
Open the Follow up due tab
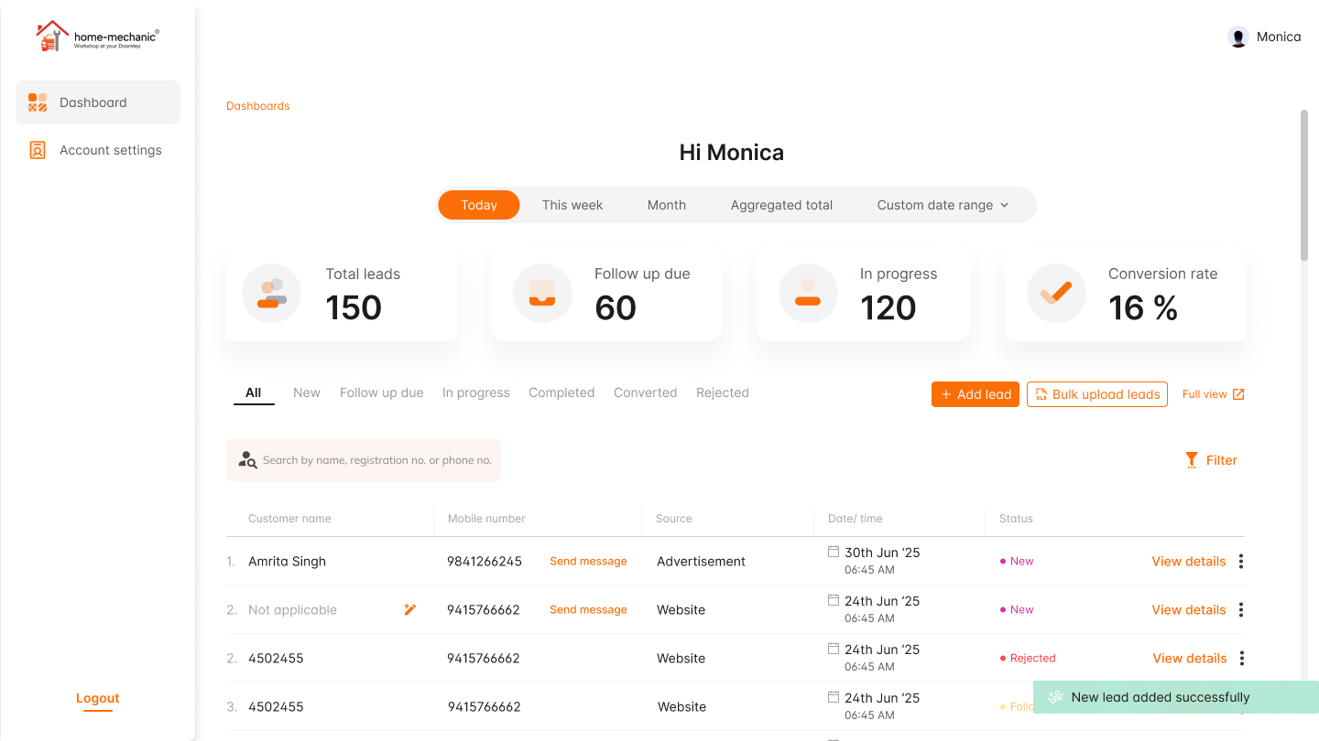381,392
